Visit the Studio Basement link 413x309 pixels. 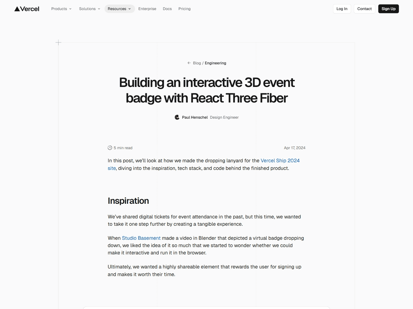[141, 238]
